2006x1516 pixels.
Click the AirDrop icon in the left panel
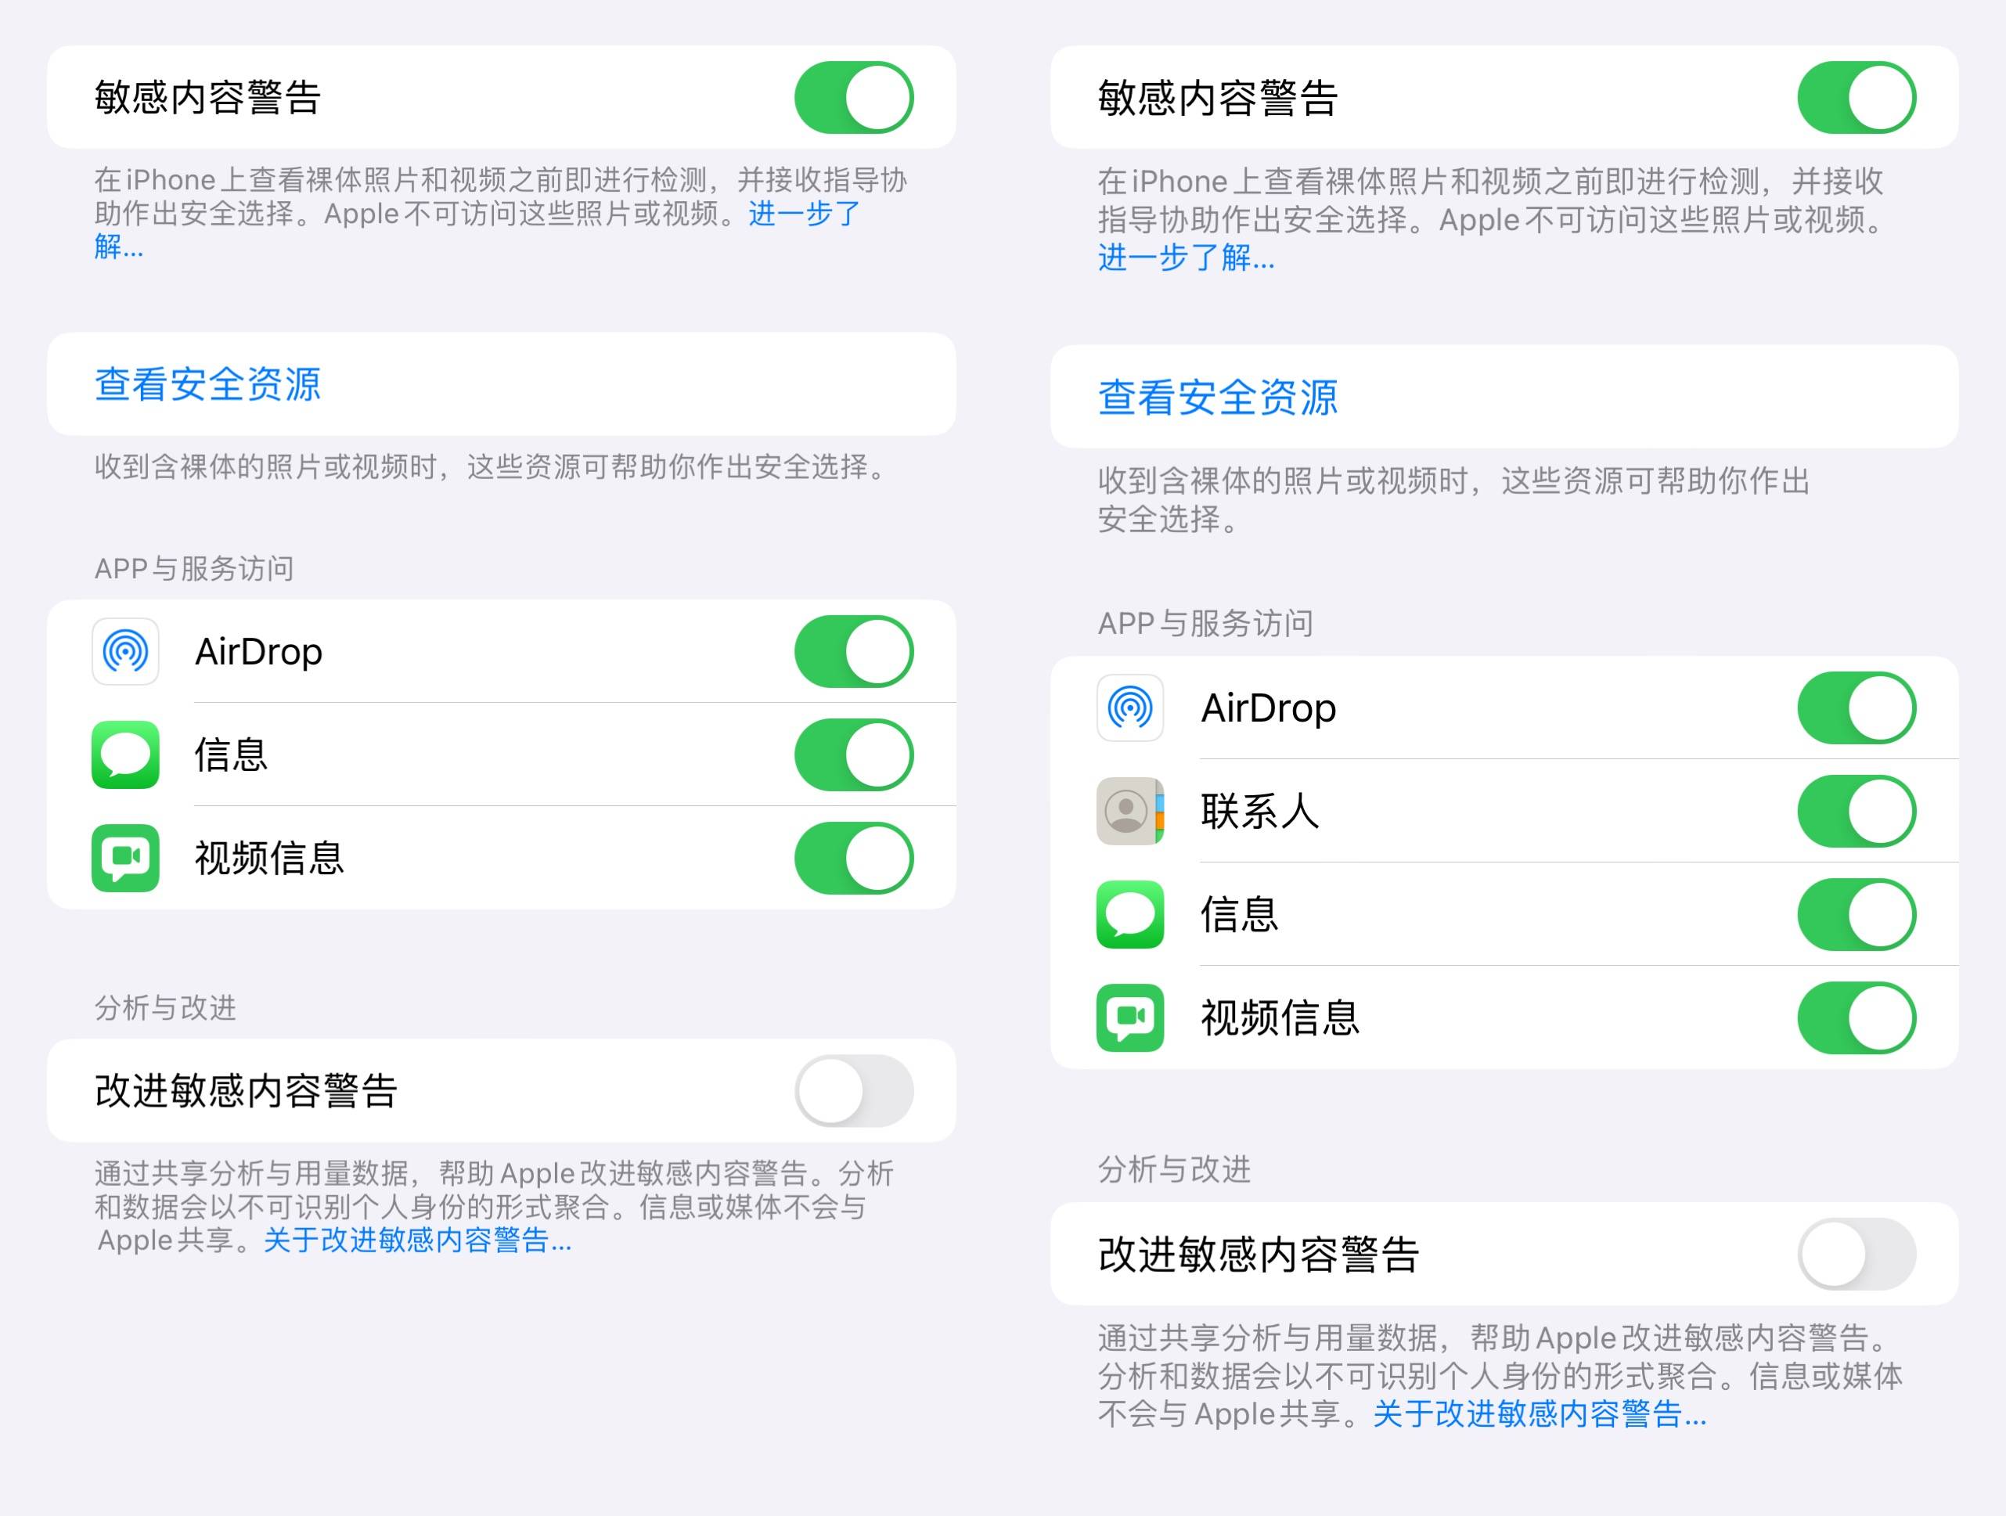[125, 651]
